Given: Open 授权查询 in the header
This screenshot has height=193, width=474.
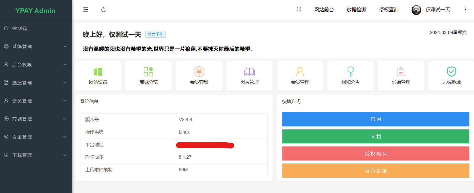Looking at the screenshot, I should [389, 10].
